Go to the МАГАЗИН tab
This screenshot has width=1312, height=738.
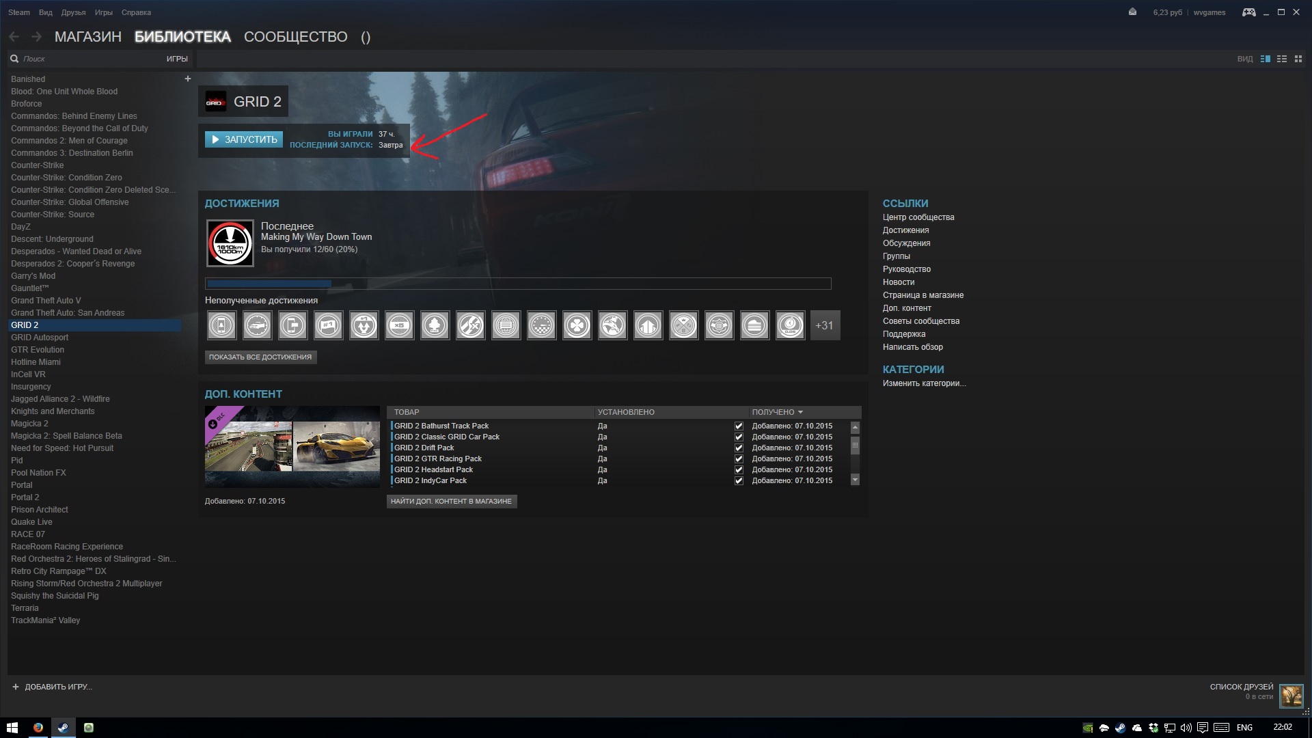click(x=88, y=37)
